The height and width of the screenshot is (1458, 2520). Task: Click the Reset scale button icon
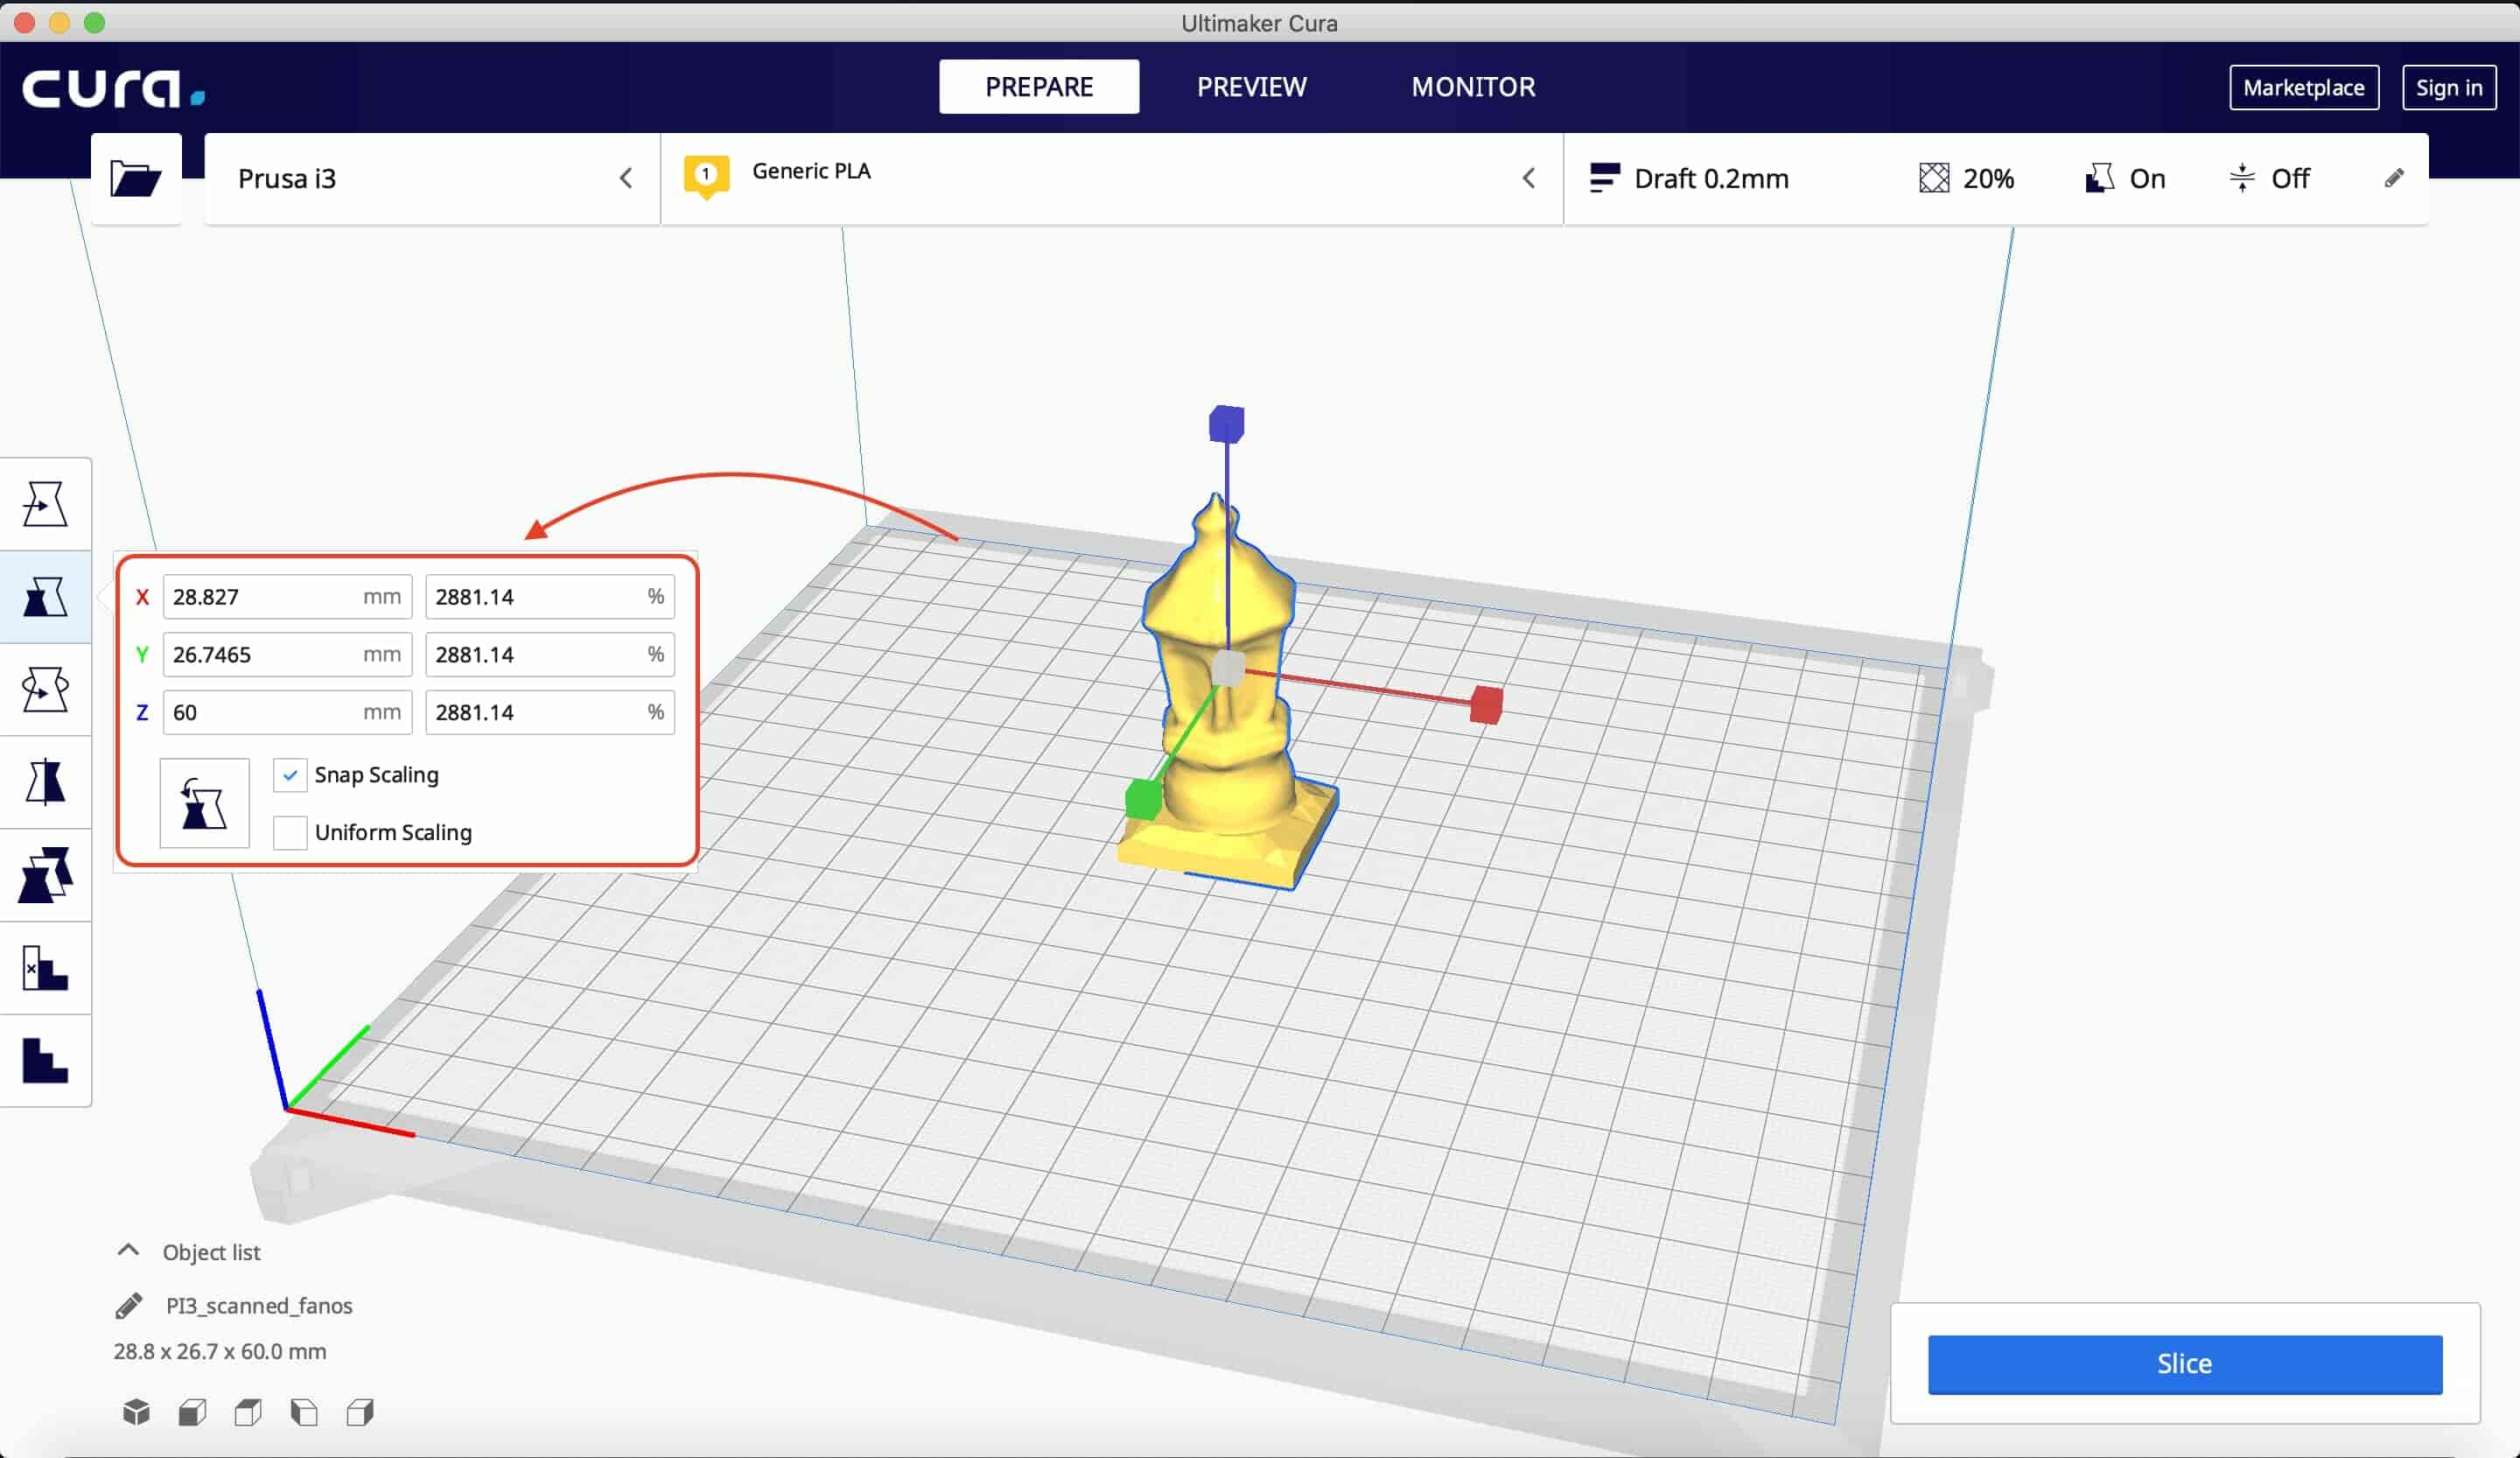pos(204,803)
